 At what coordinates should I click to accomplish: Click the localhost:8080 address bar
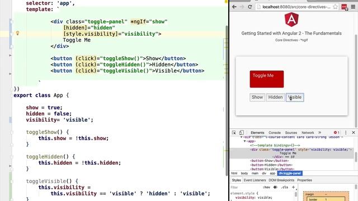tap(296, 7)
